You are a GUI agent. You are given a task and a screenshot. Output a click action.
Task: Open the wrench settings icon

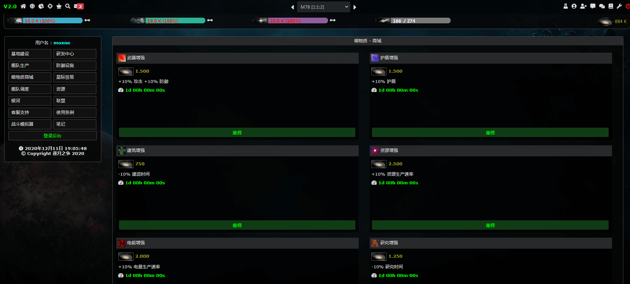pos(619,6)
